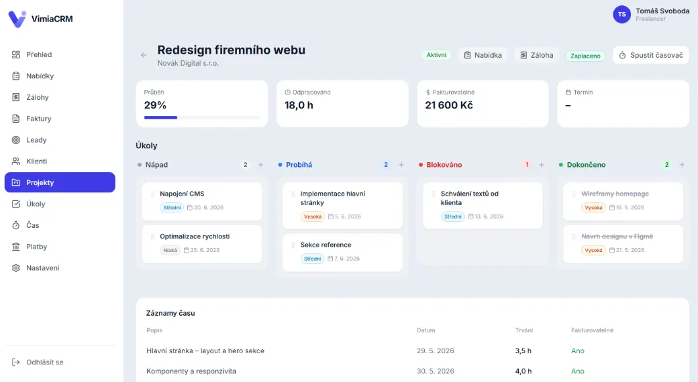Click drag handle on Sekce reference card
The width and height of the screenshot is (698, 382).
[x=293, y=245]
